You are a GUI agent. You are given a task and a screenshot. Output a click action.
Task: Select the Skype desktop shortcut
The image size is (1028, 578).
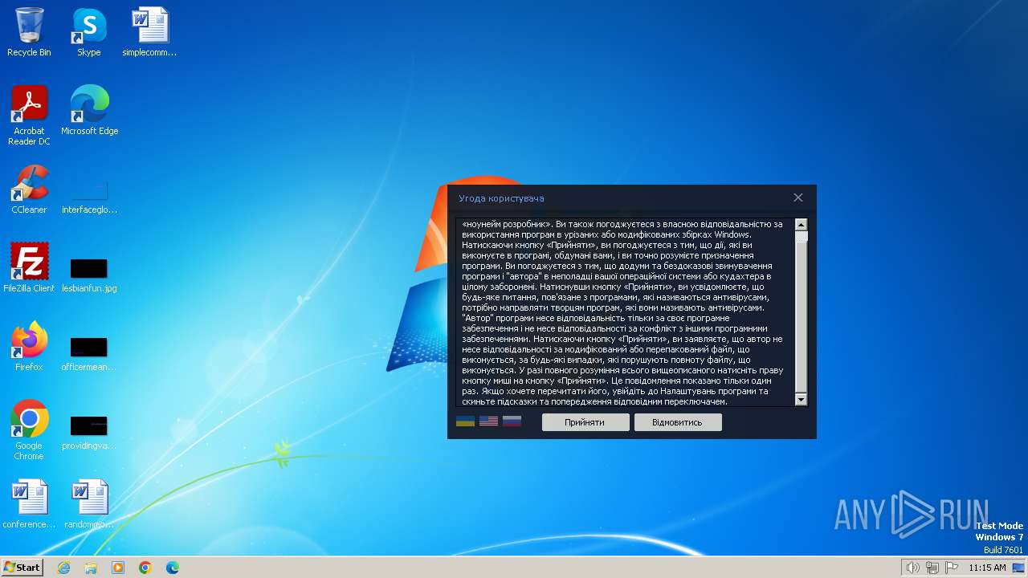pyautogui.click(x=88, y=32)
